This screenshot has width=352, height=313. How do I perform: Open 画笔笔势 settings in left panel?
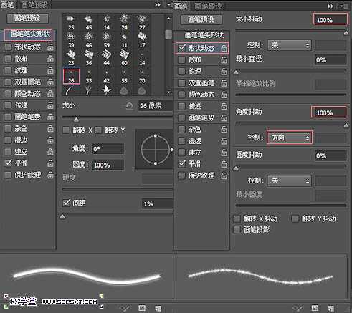pyautogui.click(x=27, y=117)
